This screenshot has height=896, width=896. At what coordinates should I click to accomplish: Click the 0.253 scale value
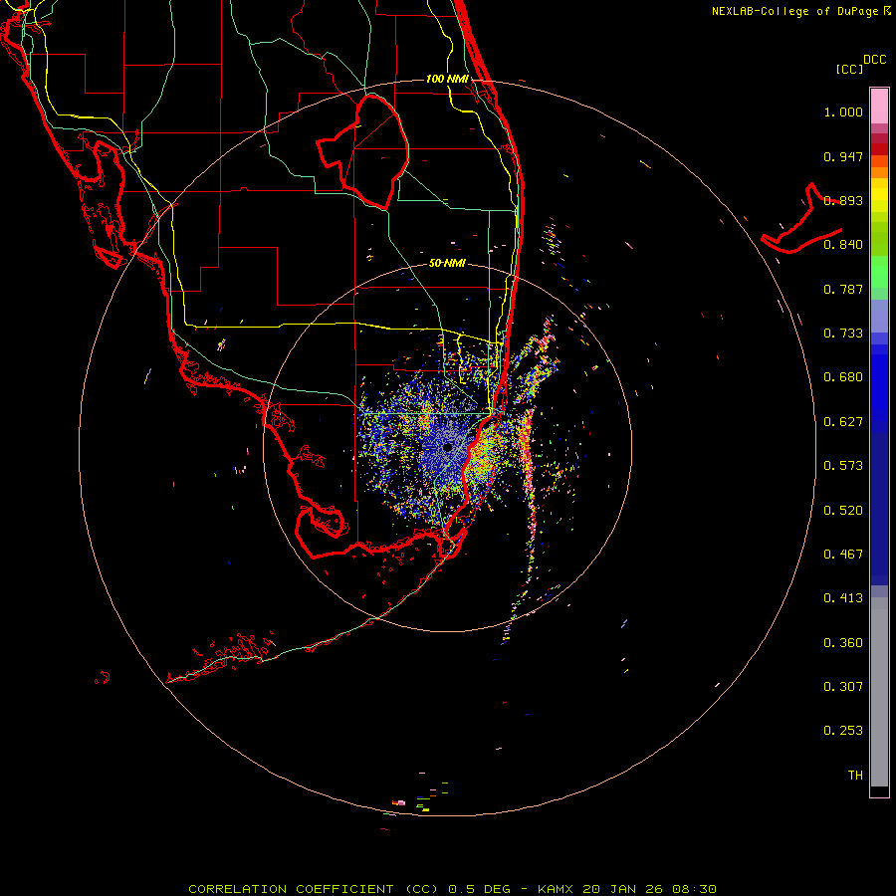(843, 731)
